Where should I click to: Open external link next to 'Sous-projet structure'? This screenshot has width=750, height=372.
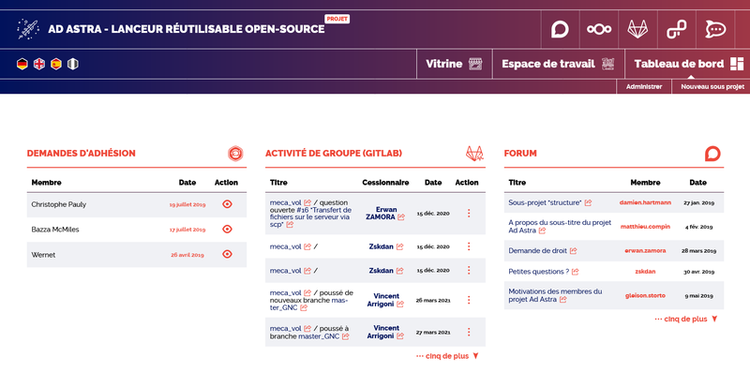click(x=589, y=202)
